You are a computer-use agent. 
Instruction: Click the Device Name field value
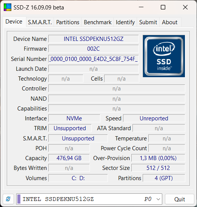94,39
